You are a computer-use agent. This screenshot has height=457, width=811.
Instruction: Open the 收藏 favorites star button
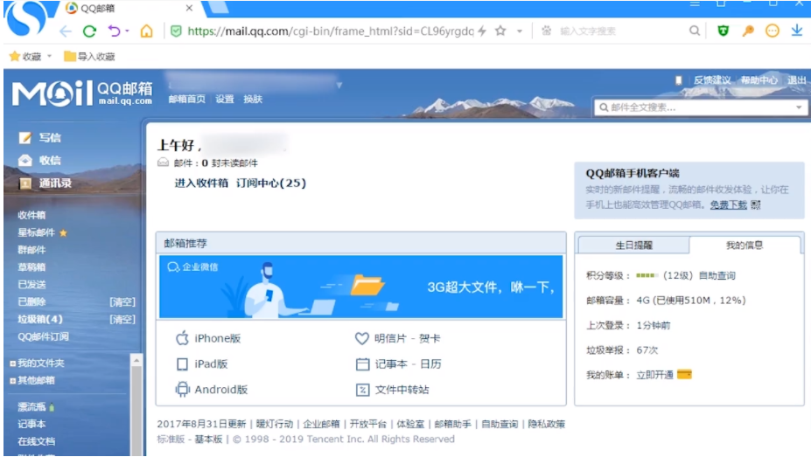tap(25, 56)
